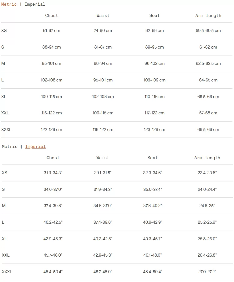
Task: Click the 31.9-34.3" chest value for XS
Action: click(53, 173)
